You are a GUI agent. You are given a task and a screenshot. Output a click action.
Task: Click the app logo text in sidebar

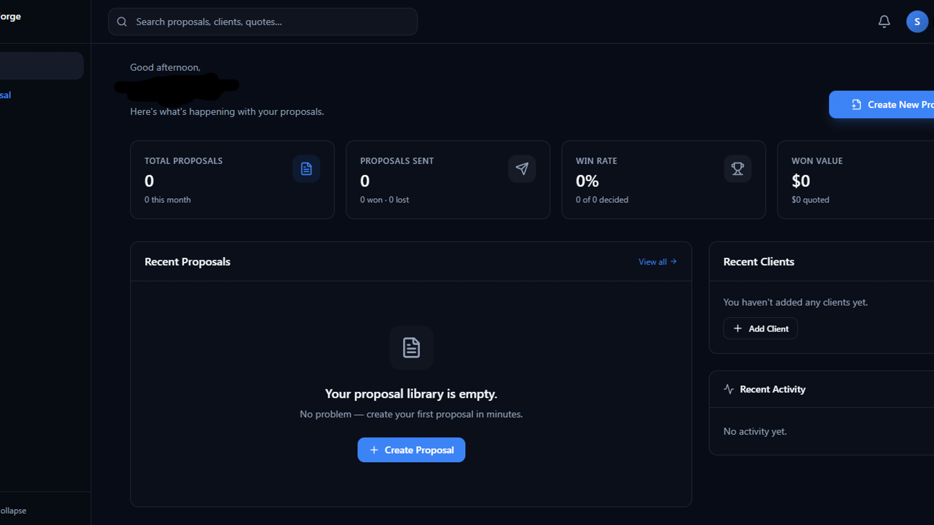coord(10,17)
